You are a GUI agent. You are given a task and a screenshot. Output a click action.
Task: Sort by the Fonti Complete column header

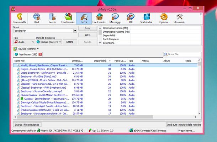[x=120, y=61]
